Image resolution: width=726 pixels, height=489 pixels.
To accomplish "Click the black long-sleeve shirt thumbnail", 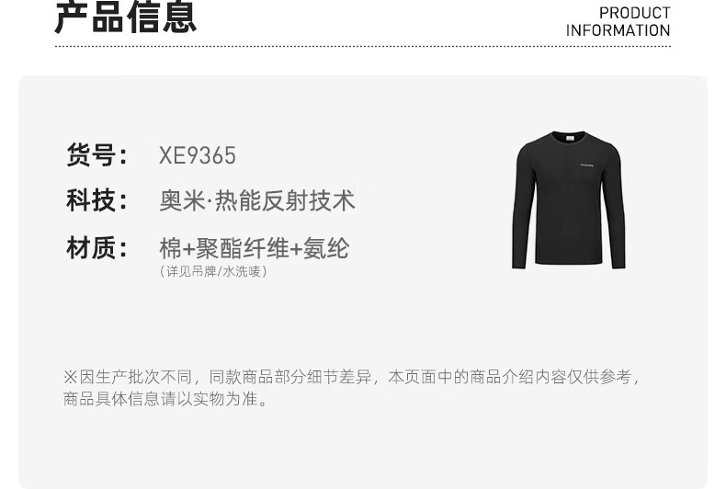I will coord(569,200).
